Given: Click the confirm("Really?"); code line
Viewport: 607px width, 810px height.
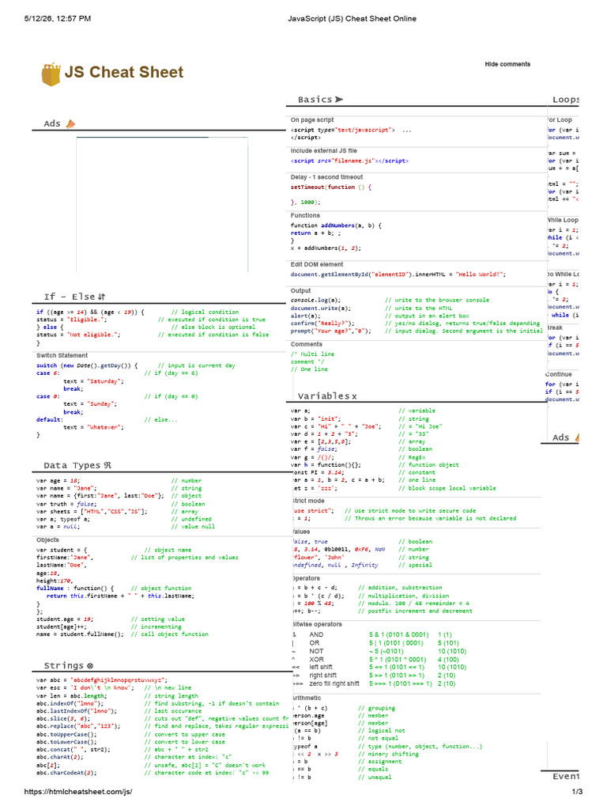Looking at the screenshot, I should point(322,324).
